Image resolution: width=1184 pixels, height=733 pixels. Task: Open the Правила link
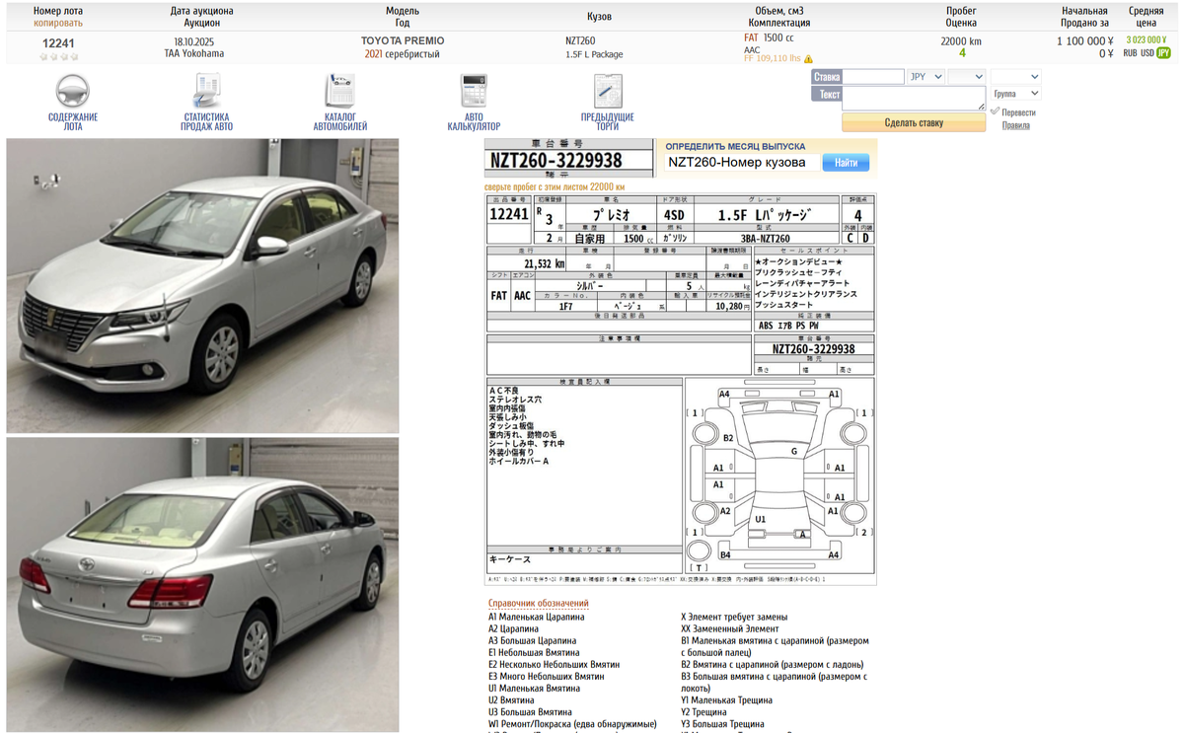[x=1015, y=125]
